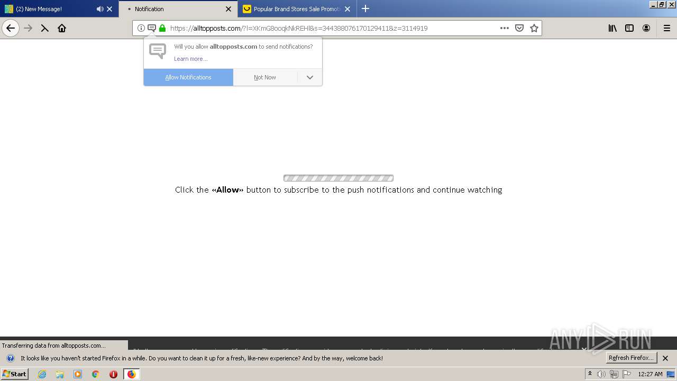Image resolution: width=677 pixels, height=381 pixels.
Task: Open the network tray icon
Action: [x=614, y=374]
